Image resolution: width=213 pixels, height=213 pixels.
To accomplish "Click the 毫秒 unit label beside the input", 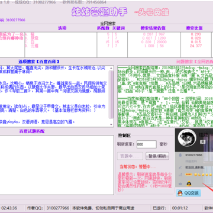I will (x=163, y=144).
